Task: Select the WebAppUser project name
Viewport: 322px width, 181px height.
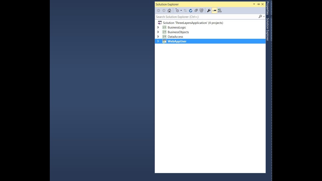Action: (177, 41)
